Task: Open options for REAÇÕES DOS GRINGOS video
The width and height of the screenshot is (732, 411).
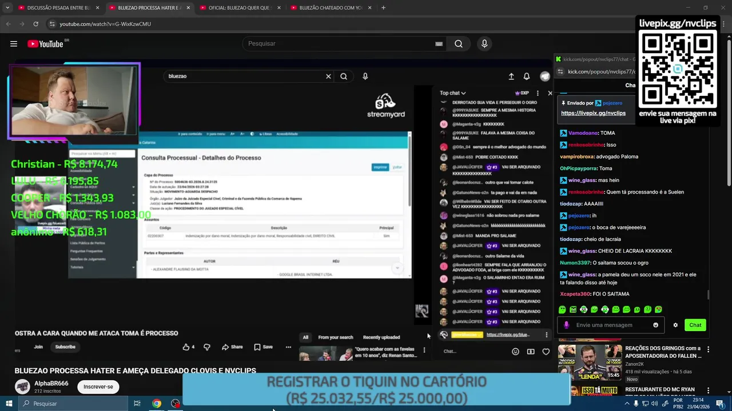Action: click(708, 349)
